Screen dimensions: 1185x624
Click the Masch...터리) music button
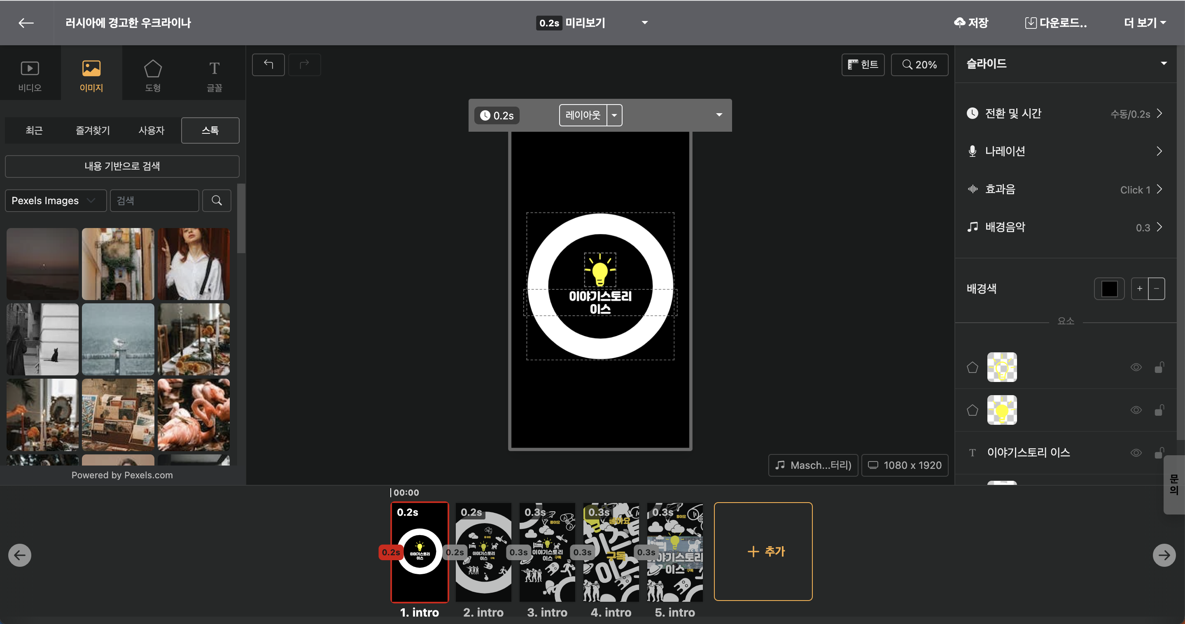point(813,466)
